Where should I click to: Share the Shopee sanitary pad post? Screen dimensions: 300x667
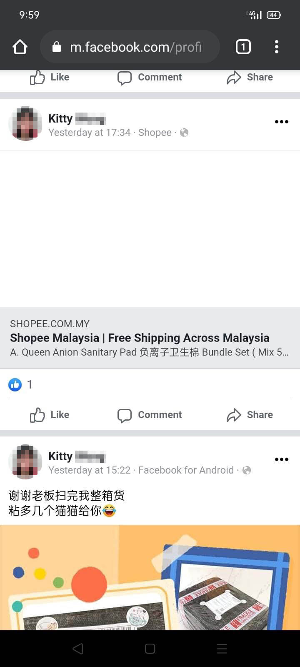point(250,415)
